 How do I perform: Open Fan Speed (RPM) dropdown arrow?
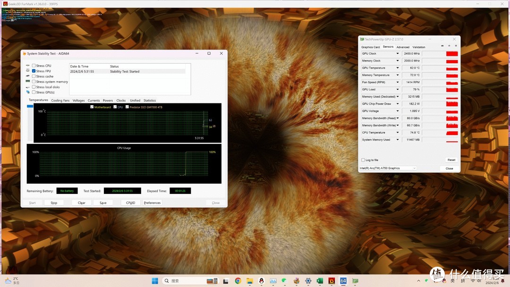coord(398,82)
